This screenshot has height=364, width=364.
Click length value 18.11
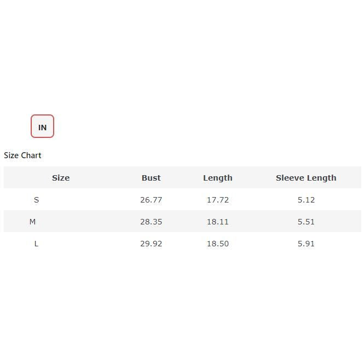(x=218, y=222)
